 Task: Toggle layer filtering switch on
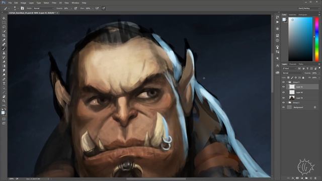319,68
